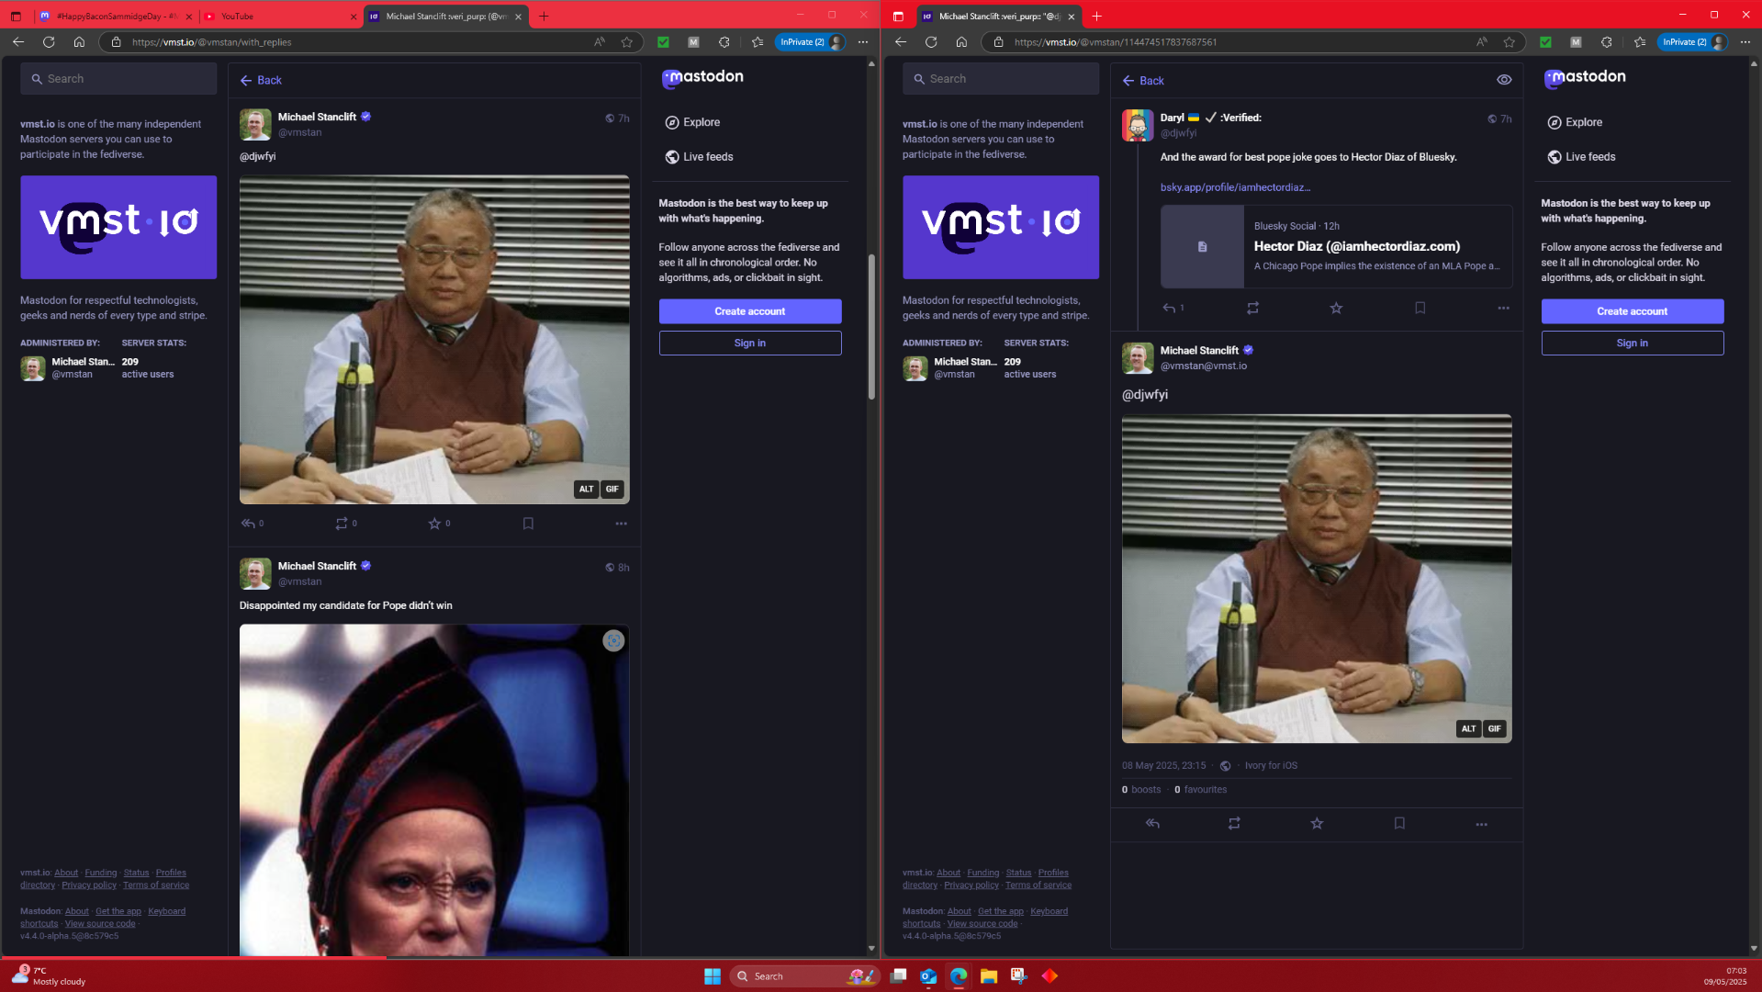Add page to favorites in right address bar
This screenshot has width=1762, height=992.
pyautogui.click(x=1509, y=42)
